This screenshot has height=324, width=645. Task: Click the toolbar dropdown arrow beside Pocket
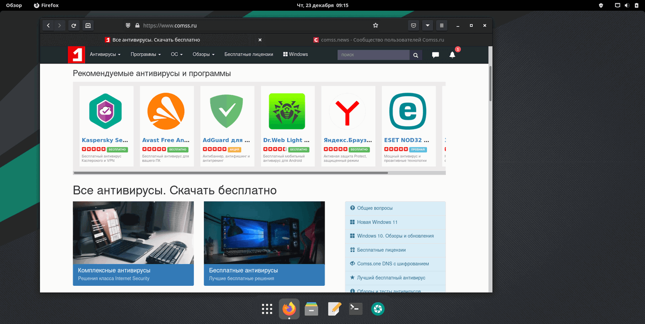pyautogui.click(x=427, y=26)
